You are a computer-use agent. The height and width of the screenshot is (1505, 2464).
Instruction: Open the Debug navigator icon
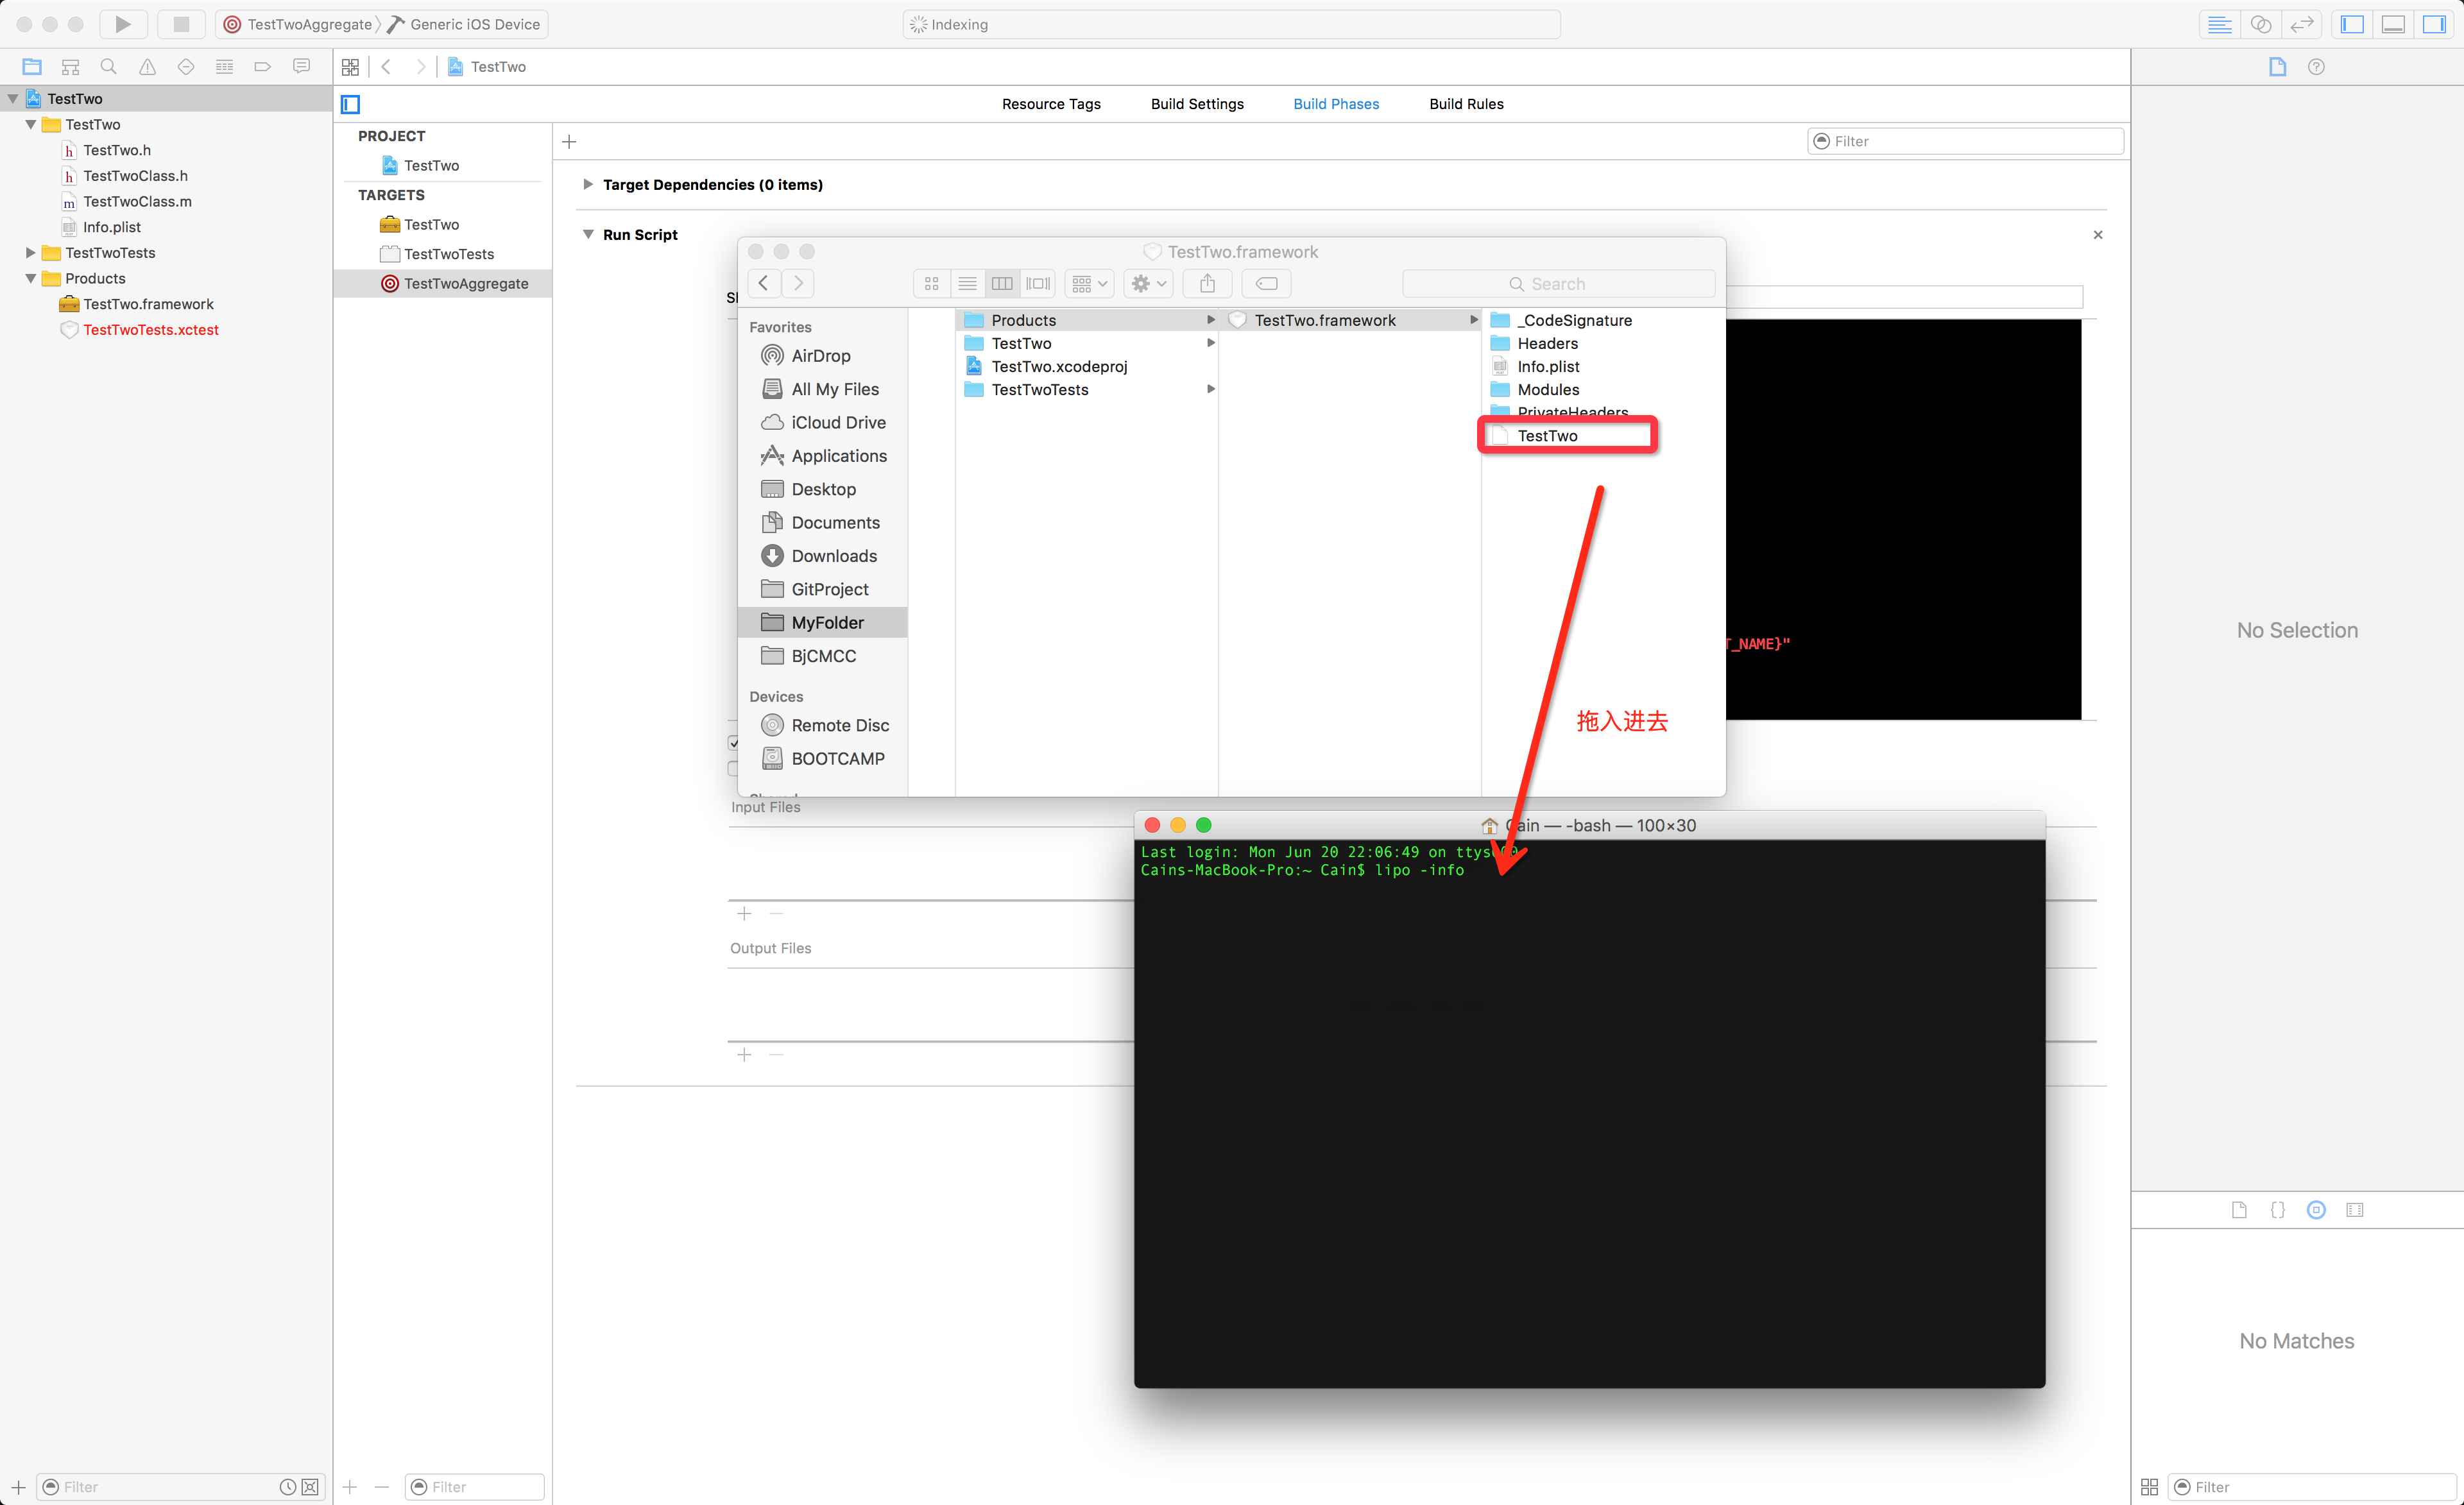[224, 67]
